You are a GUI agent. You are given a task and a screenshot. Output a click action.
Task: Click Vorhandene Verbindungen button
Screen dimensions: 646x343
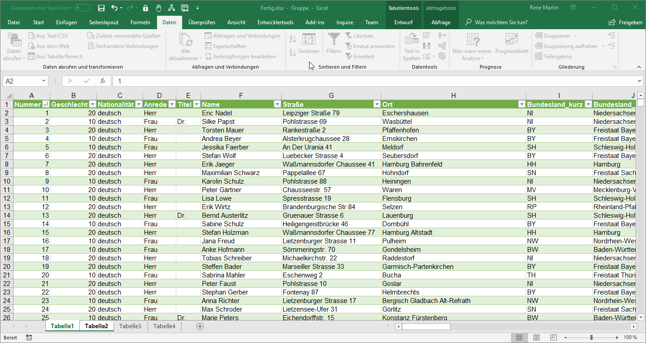[x=123, y=46]
